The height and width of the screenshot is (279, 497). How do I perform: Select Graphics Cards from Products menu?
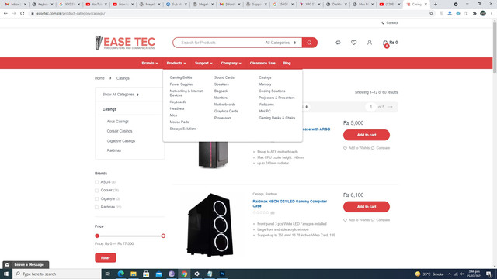point(226,111)
